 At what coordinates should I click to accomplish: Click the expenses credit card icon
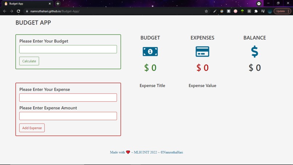pos(202,51)
